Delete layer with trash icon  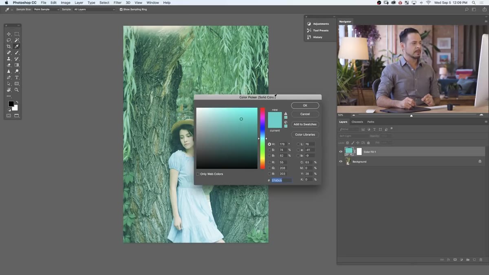pyautogui.click(x=481, y=260)
